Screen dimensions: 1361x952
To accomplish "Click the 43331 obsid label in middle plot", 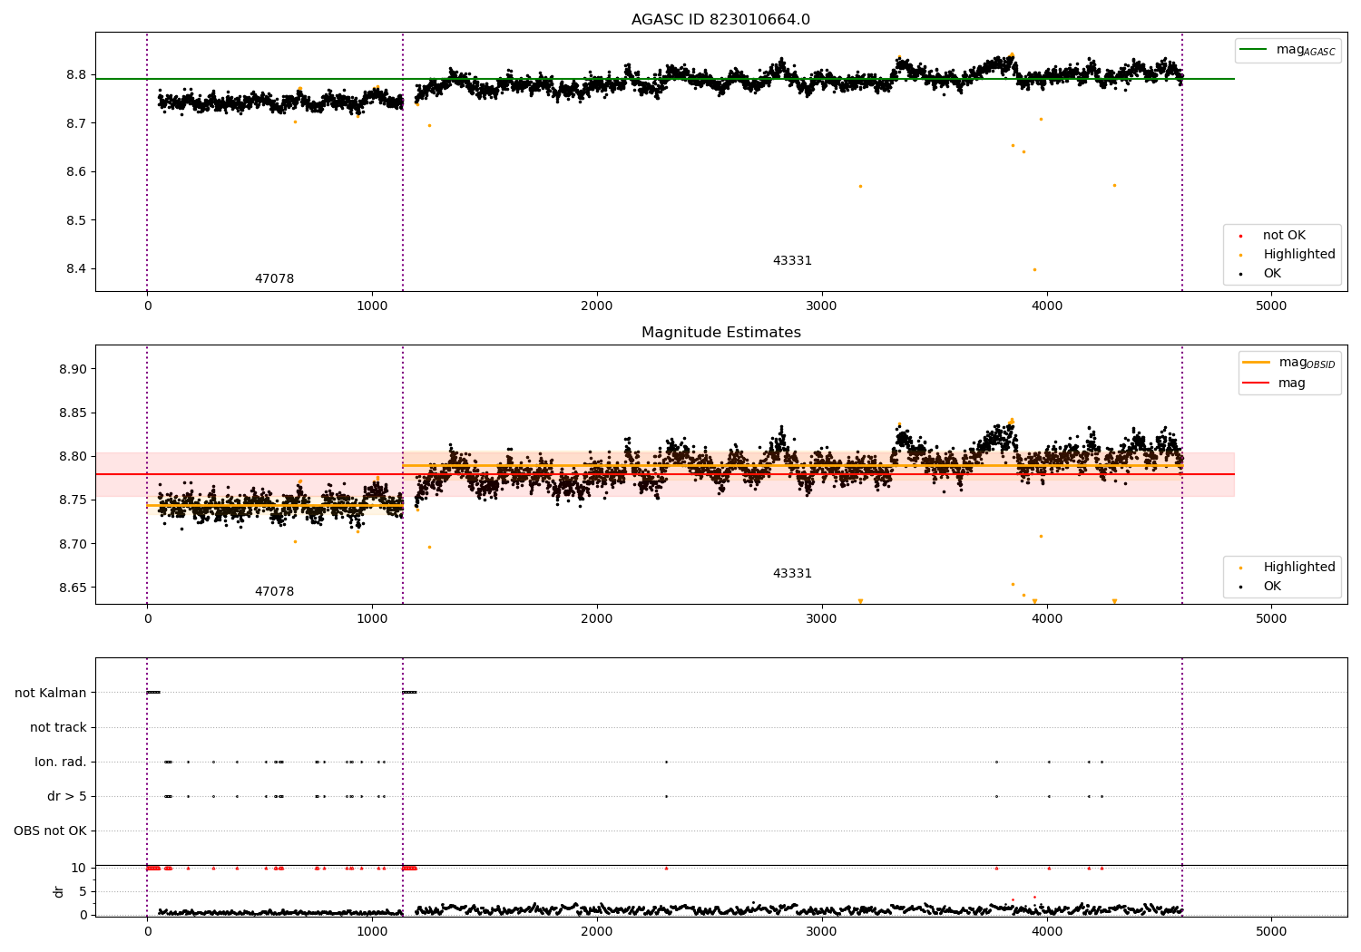I will click(x=792, y=574).
